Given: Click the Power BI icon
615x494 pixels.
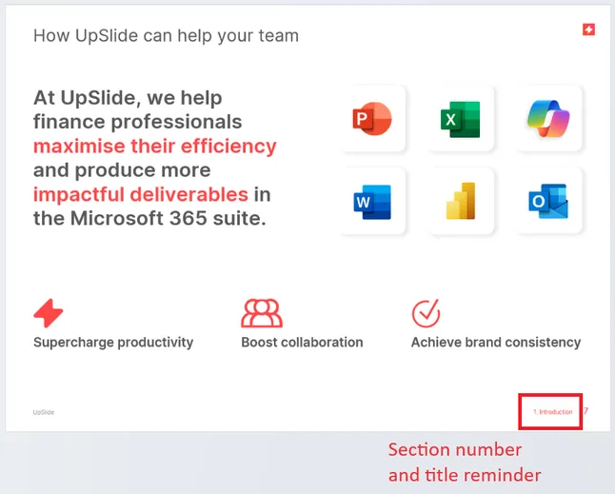Looking at the screenshot, I should click(461, 201).
